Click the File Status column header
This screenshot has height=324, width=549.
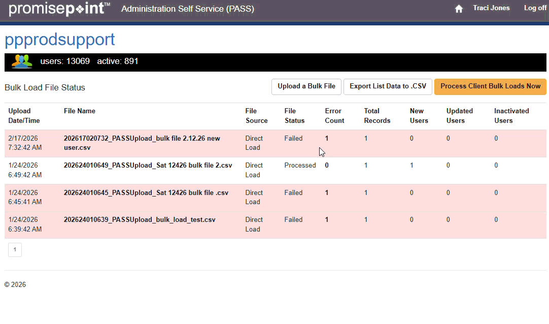294,116
